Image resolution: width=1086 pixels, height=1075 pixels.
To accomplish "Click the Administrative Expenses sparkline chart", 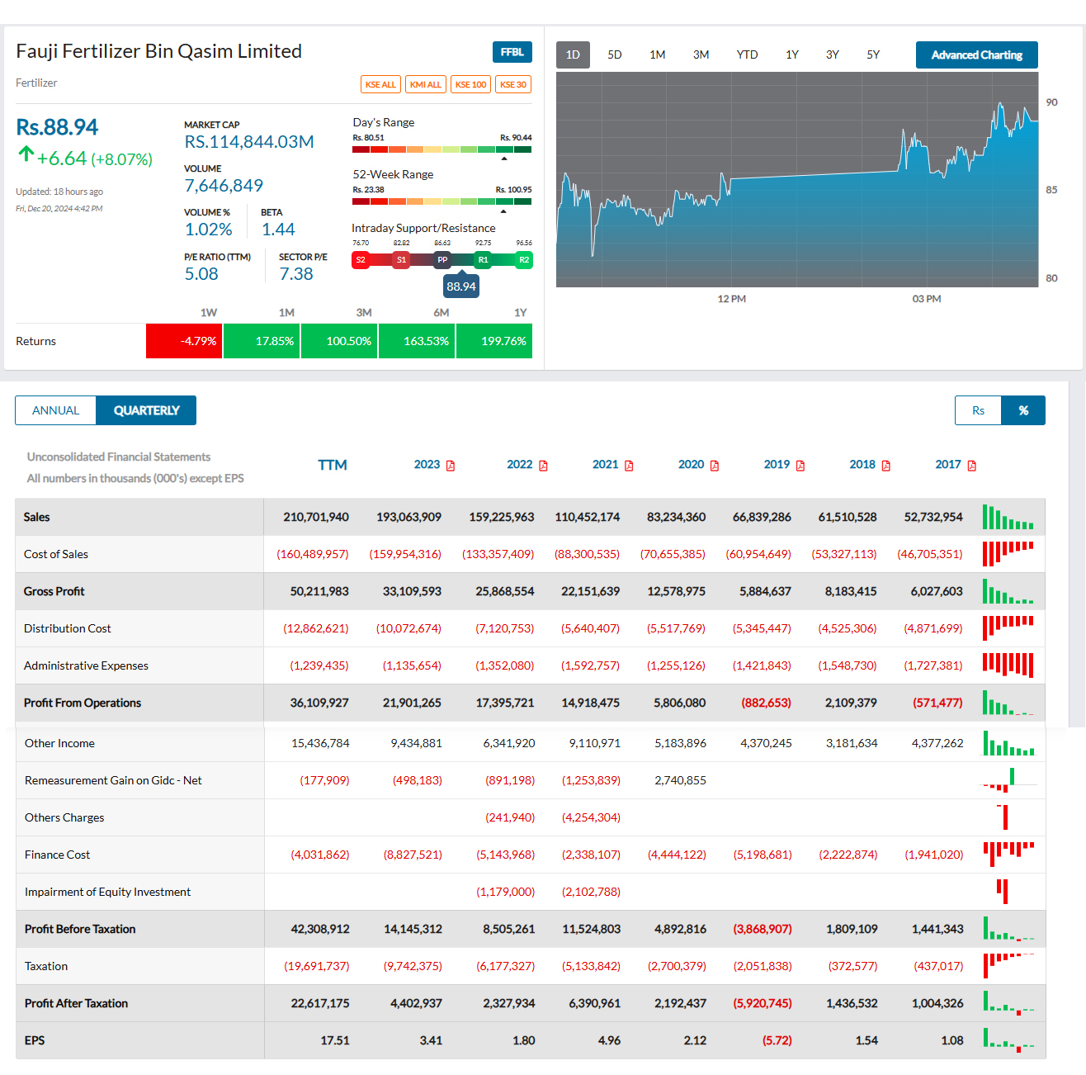I will pos(1008,665).
